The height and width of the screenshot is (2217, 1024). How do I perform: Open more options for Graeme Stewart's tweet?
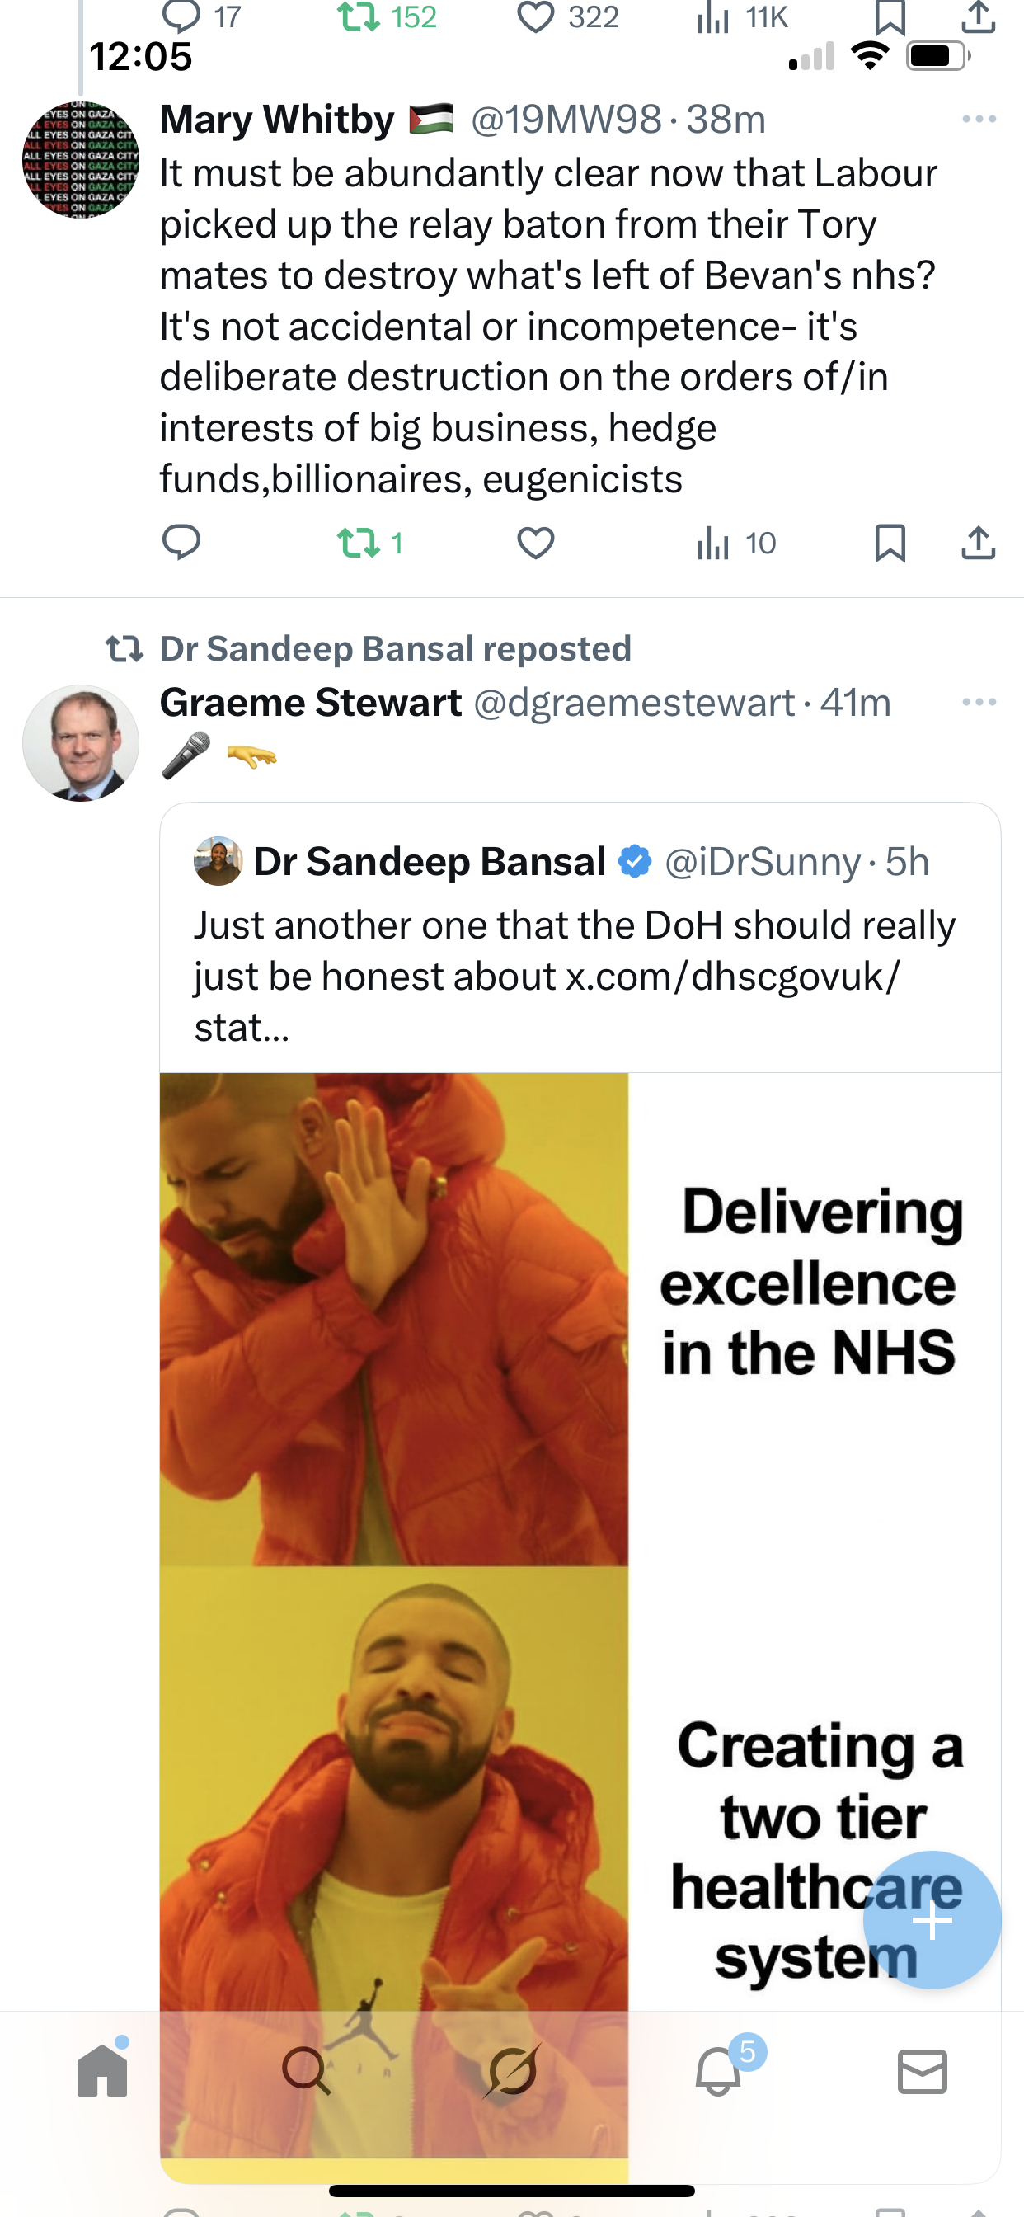(x=979, y=704)
